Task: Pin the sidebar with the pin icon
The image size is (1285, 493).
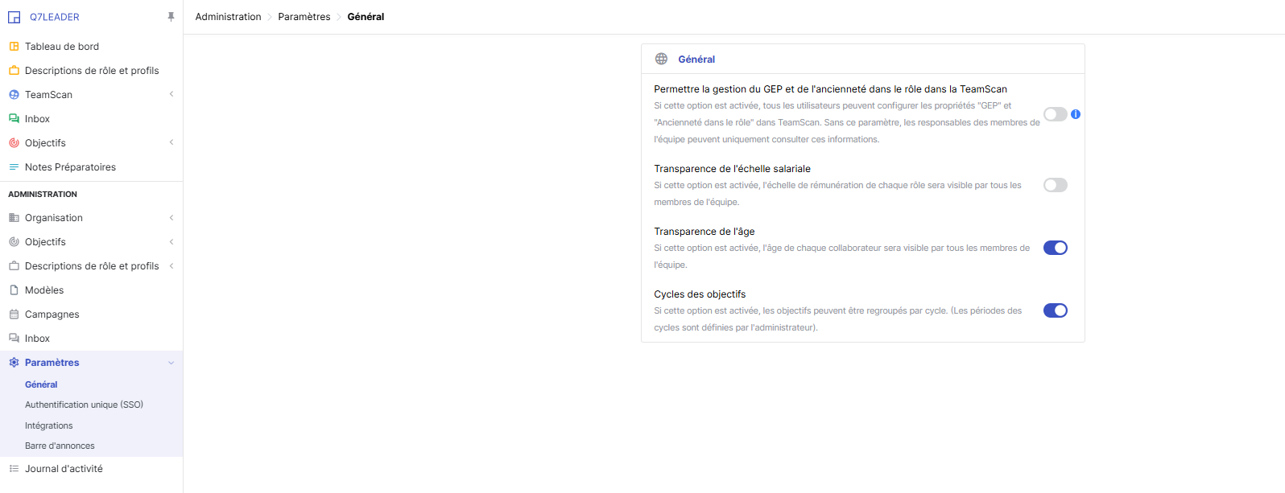Action: click(171, 17)
